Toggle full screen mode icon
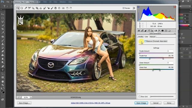 [134, 8]
